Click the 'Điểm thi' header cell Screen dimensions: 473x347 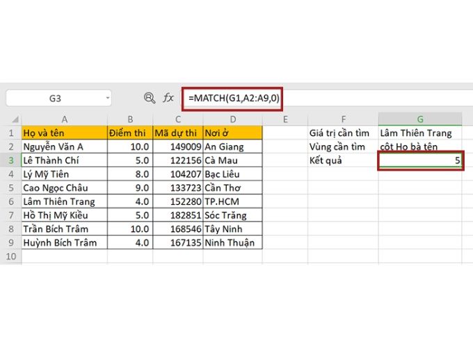(x=129, y=133)
